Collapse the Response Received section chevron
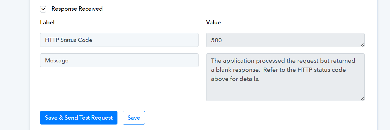The image size is (390, 130). pos(43,9)
